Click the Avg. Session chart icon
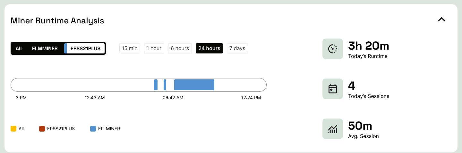This screenshot has width=462, height=153. tap(332, 129)
